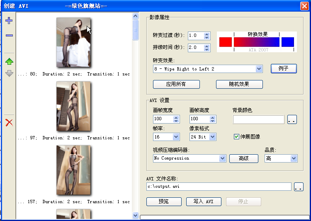Open the 像素格式 24 Bit dropdown
The image size is (311, 221).
pyautogui.click(x=212, y=137)
